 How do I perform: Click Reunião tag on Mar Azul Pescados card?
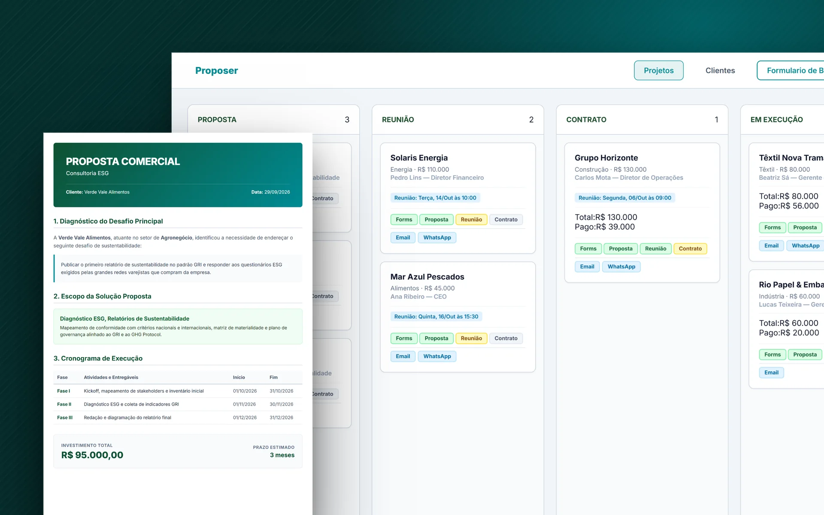[x=471, y=338]
